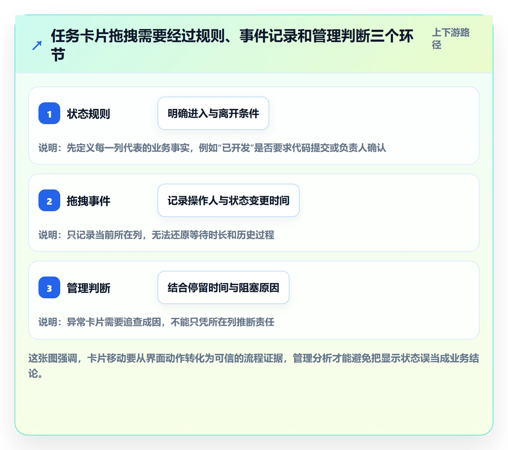Click the description starting 说明：先定义每一列
Screen dimensions: 508x450
212,148
